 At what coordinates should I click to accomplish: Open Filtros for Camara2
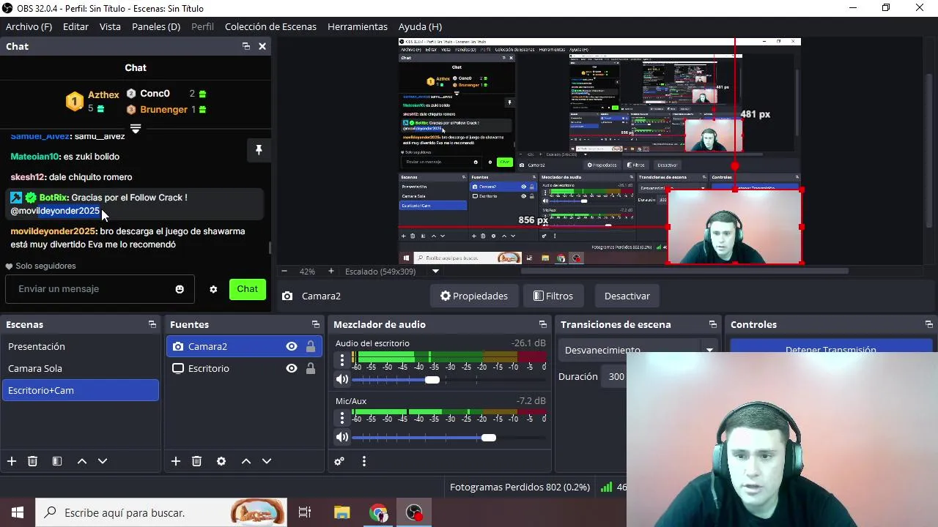553,296
